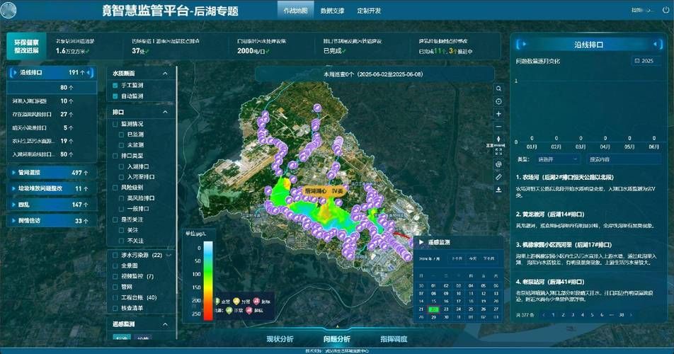Click the locate target icon on map

[498, 102]
